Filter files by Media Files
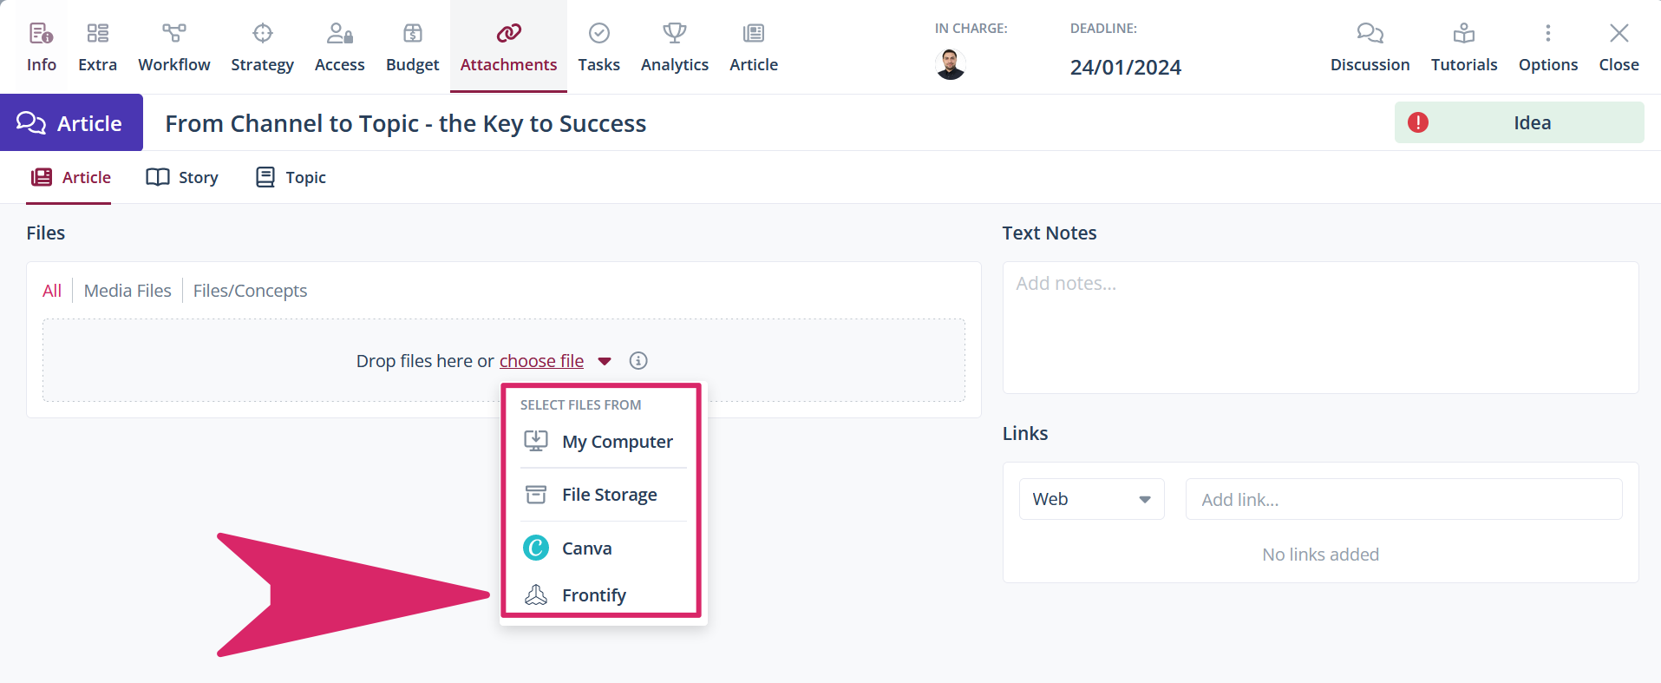Screen dimensions: 1661x683 (128, 291)
